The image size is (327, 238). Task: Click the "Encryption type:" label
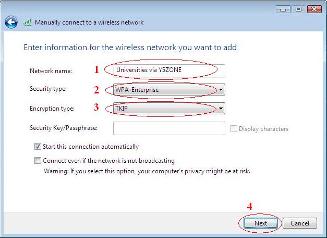pyautogui.click(x=52, y=109)
